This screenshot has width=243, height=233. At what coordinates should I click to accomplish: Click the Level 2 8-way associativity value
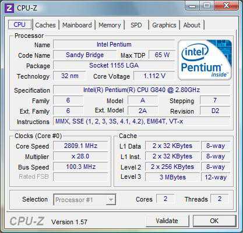click(x=216, y=167)
